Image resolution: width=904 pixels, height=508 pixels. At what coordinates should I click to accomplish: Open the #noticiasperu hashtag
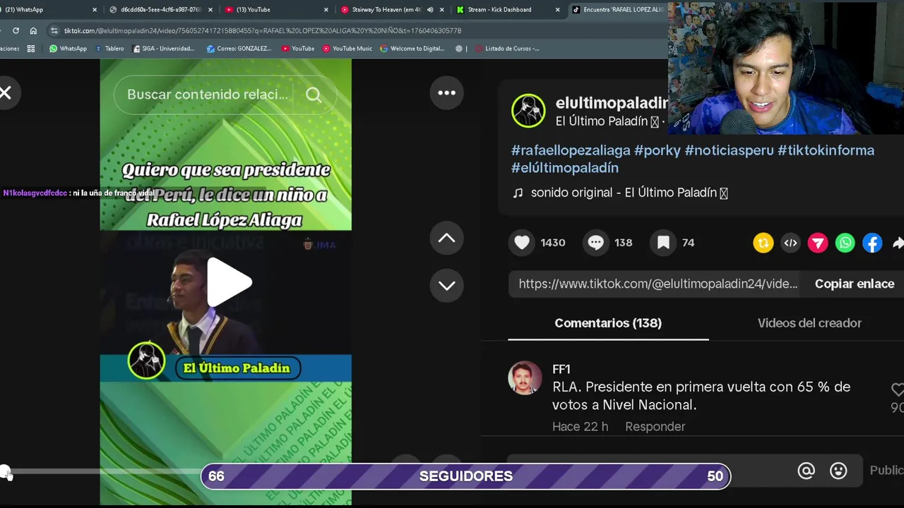click(x=730, y=150)
